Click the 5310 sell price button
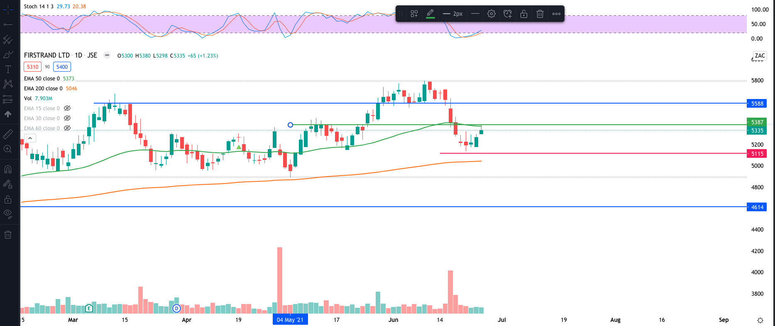The image size is (775, 326). click(x=32, y=67)
